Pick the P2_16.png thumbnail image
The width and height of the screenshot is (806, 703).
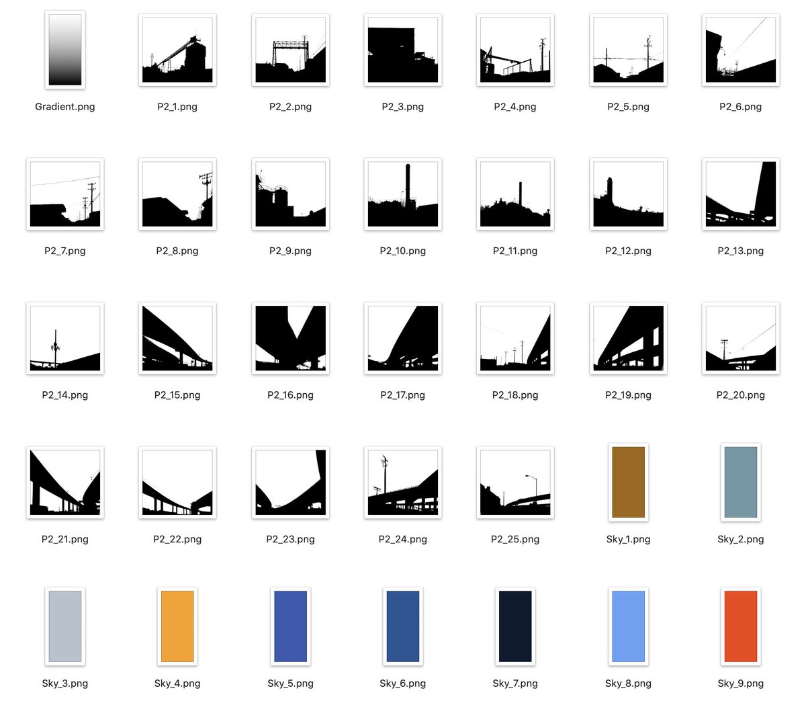(290, 338)
